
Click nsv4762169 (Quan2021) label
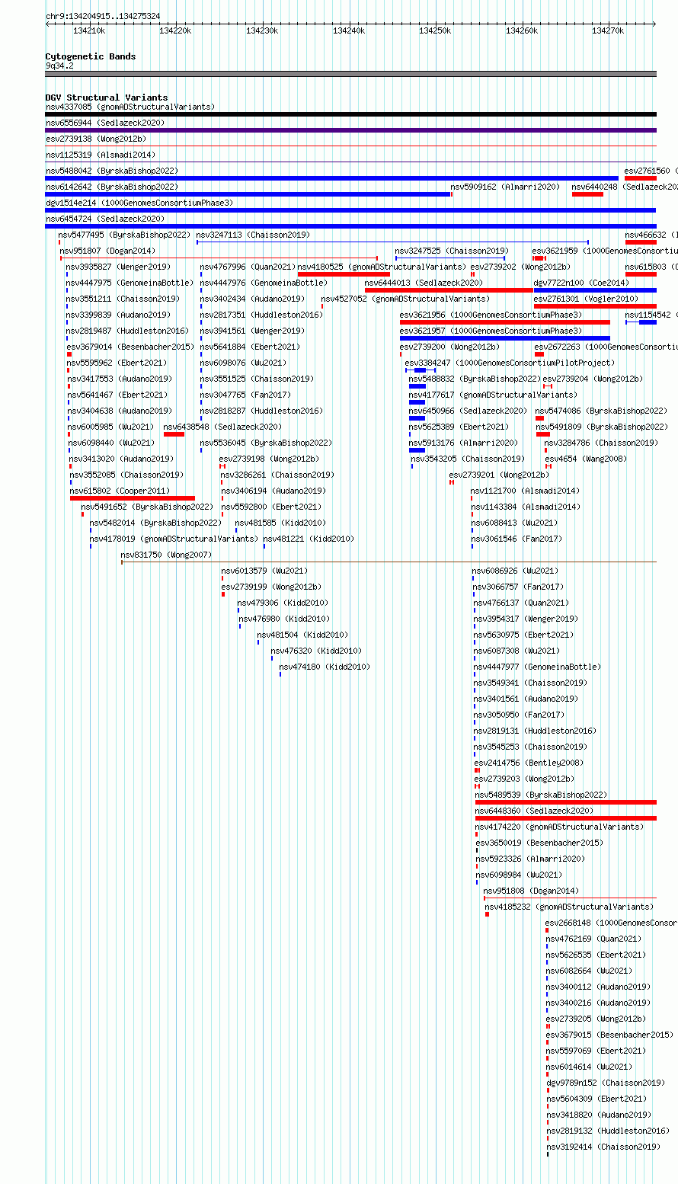[594, 939]
